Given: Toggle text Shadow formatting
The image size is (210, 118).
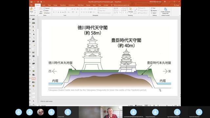Looking at the screenshot, I should [x=60, y=12].
